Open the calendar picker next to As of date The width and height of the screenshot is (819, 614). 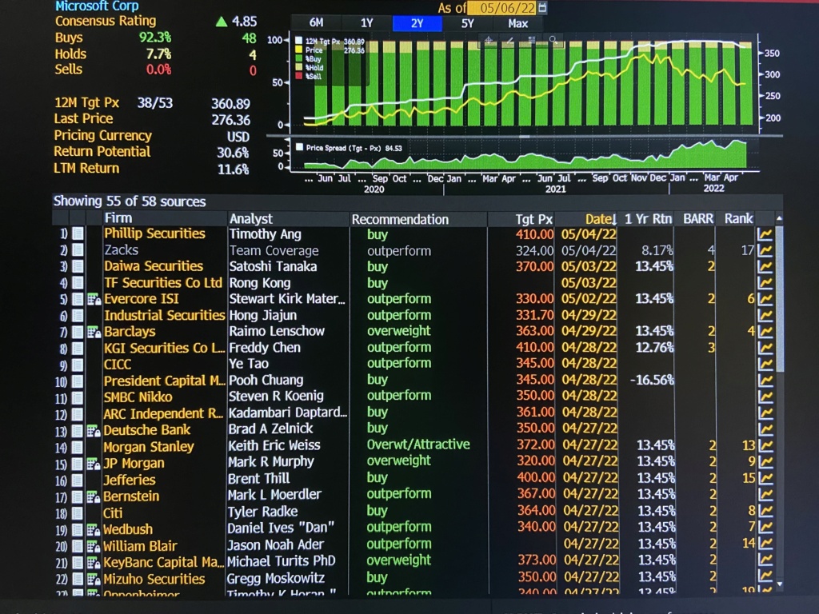[542, 8]
